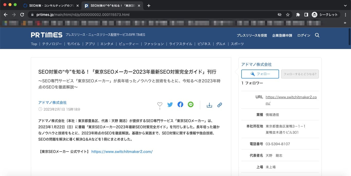The height and width of the screenshot is (176, 351).
Task: Open the Top navigation item
Action: click(x=34, y=44)
